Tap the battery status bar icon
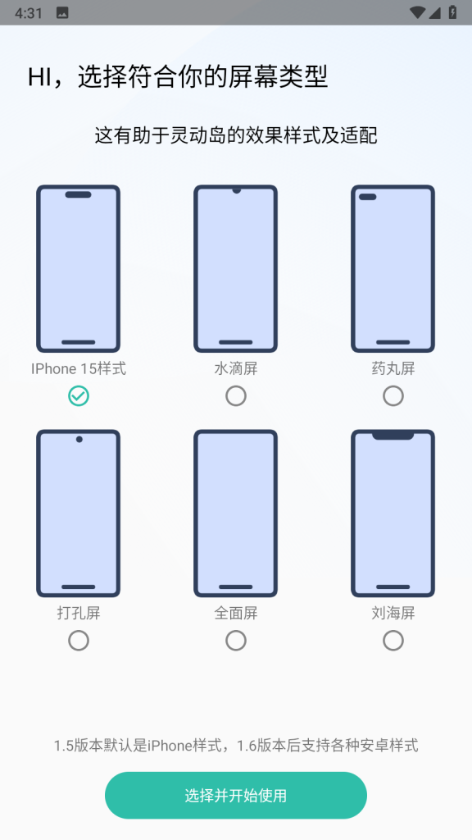472x840 pixels. [x=452, y=12]
